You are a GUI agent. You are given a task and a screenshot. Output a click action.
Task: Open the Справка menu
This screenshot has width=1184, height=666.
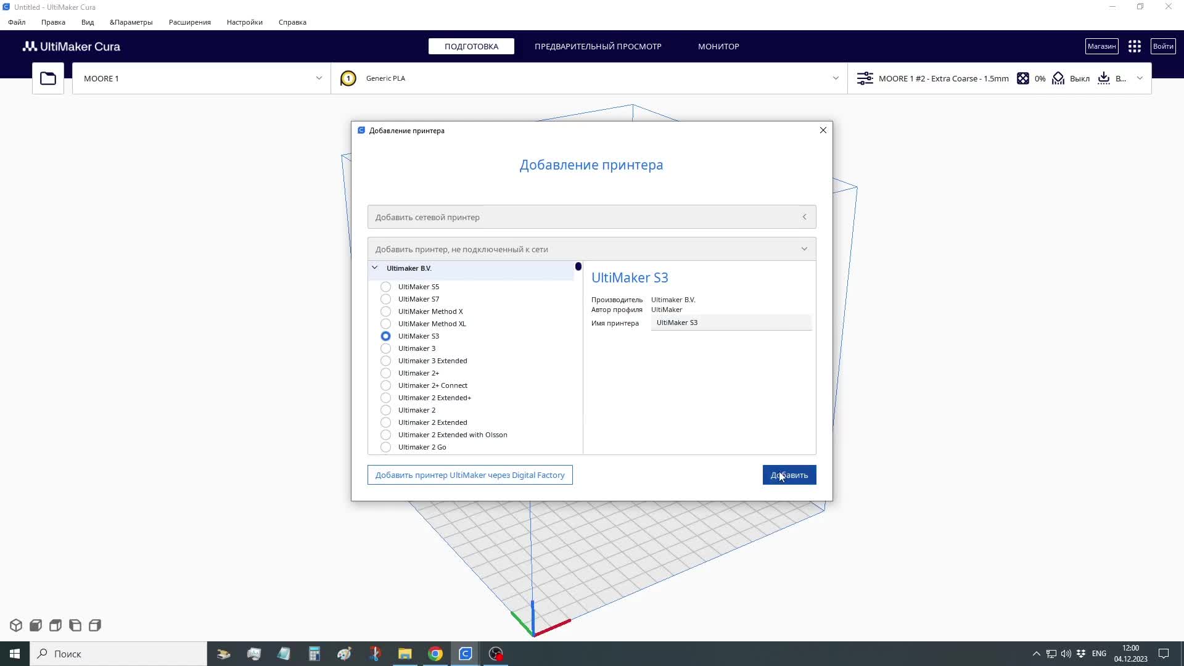pos(292,22)
